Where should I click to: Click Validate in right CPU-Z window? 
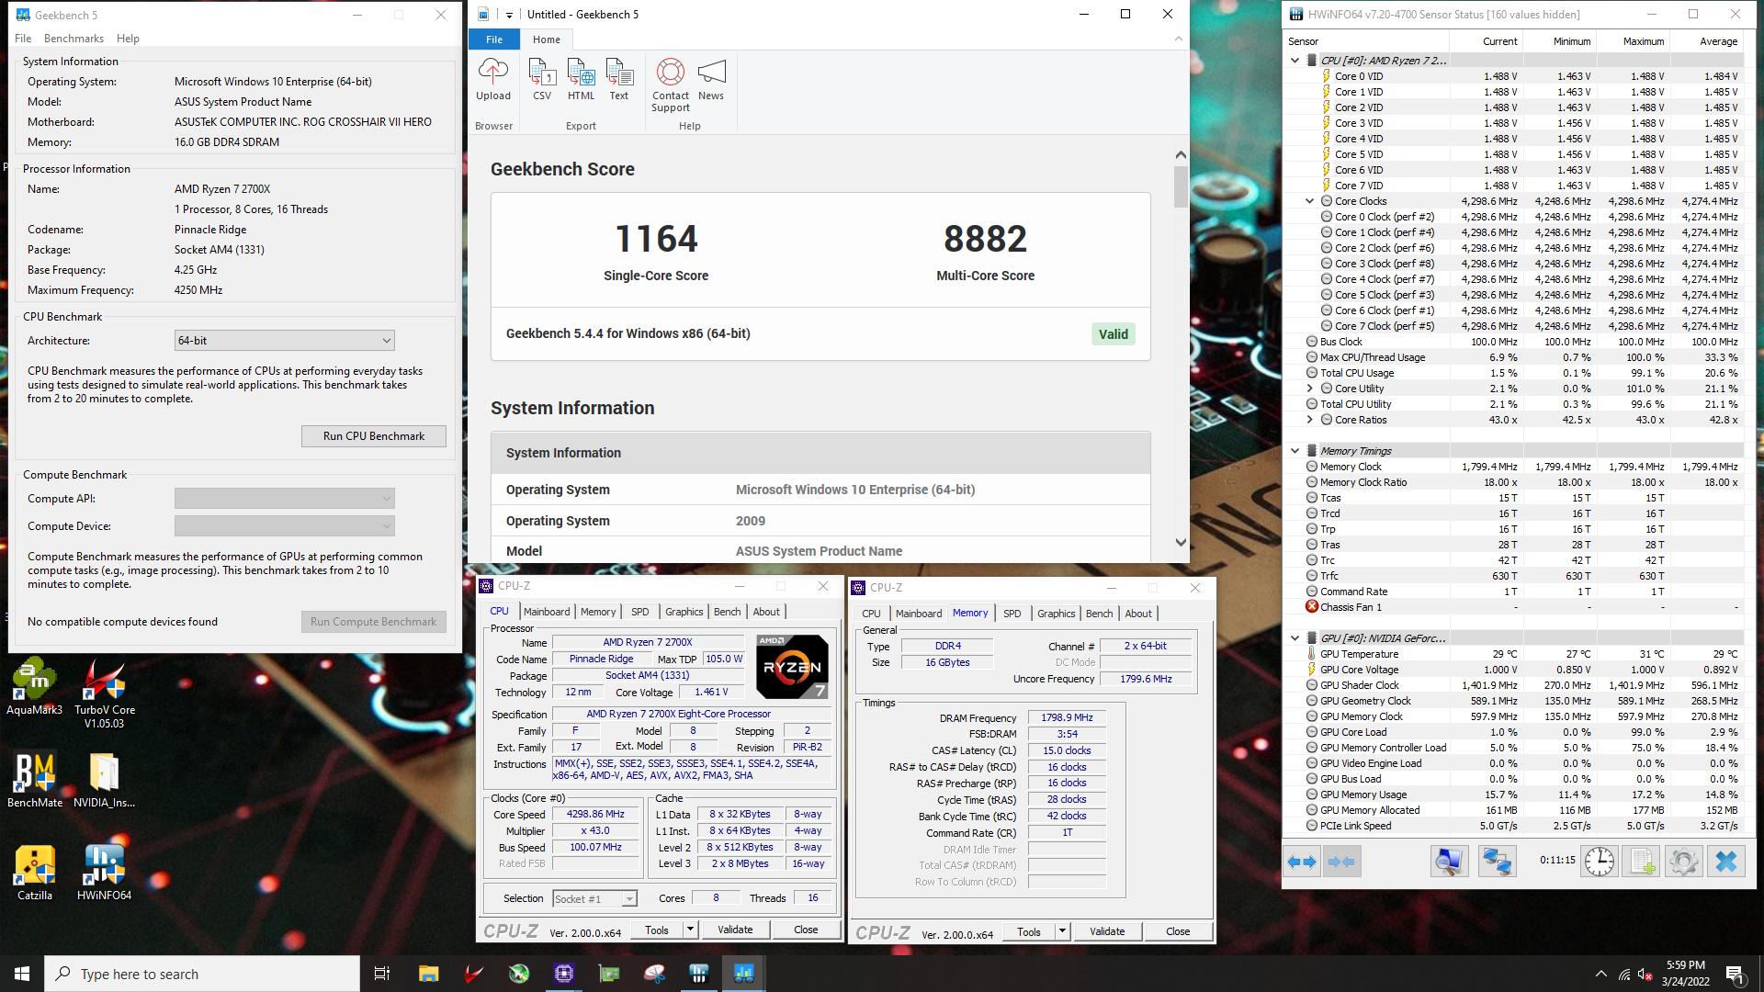pos(1107,931)
